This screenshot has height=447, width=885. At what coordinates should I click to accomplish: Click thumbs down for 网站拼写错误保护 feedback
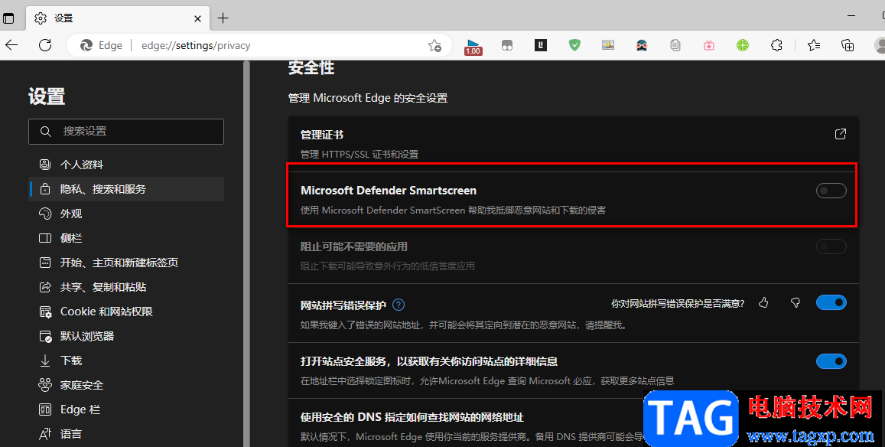[796, 303]
